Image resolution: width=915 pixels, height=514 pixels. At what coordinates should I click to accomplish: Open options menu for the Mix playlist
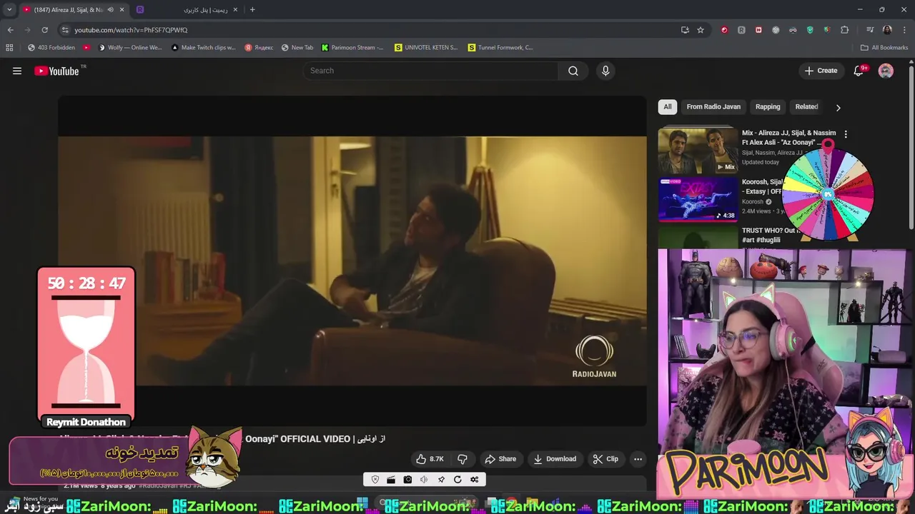pos(846,134)
